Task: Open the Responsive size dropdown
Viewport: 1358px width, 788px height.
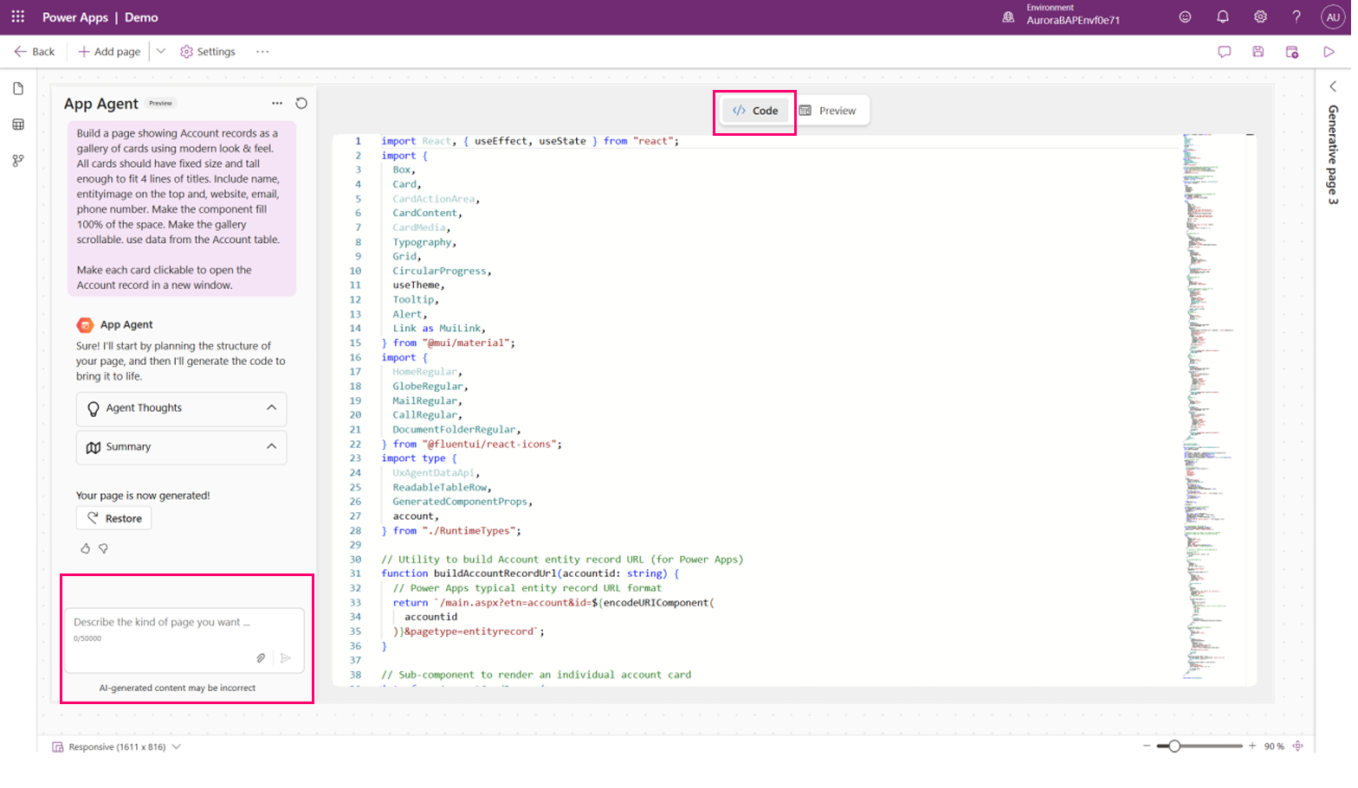Action: pyautogui.click(x=177, y=746)
